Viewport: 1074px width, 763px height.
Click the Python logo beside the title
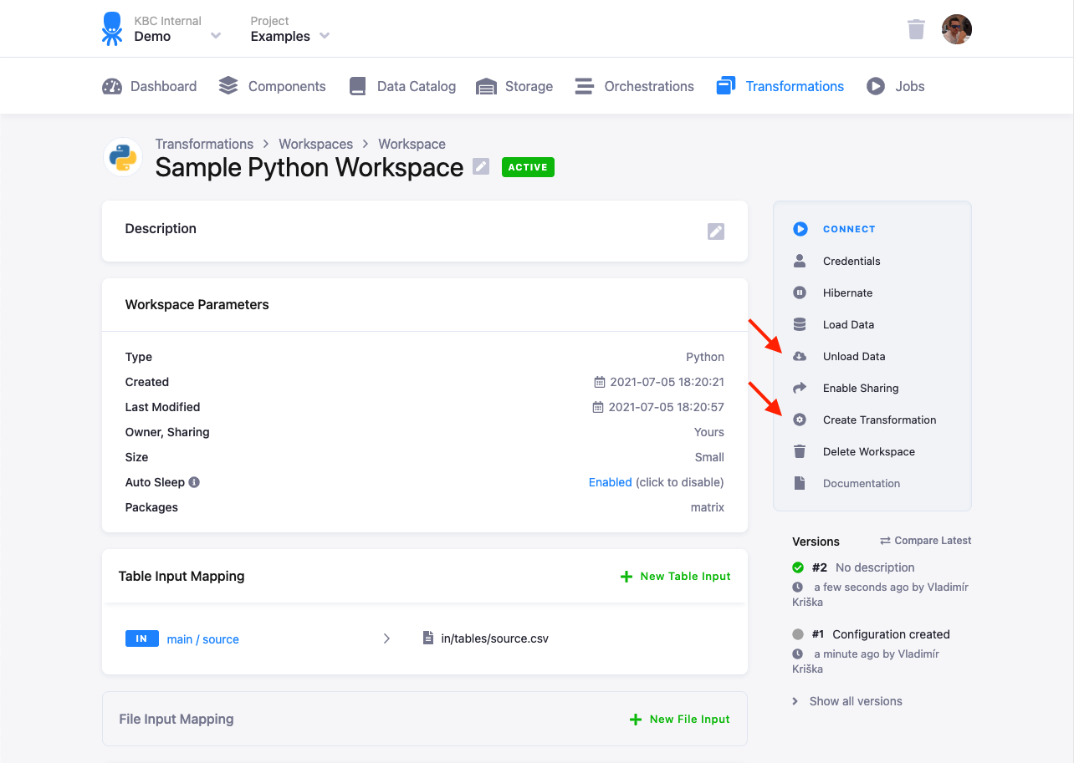point(123,157)
